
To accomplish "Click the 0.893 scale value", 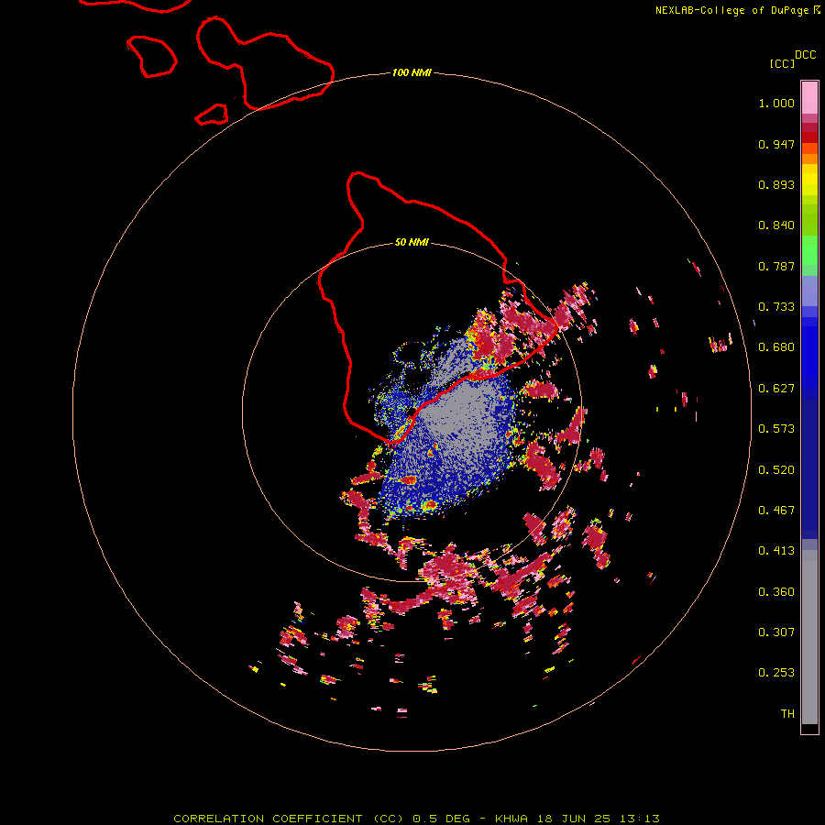I will [x=776, y=184].
